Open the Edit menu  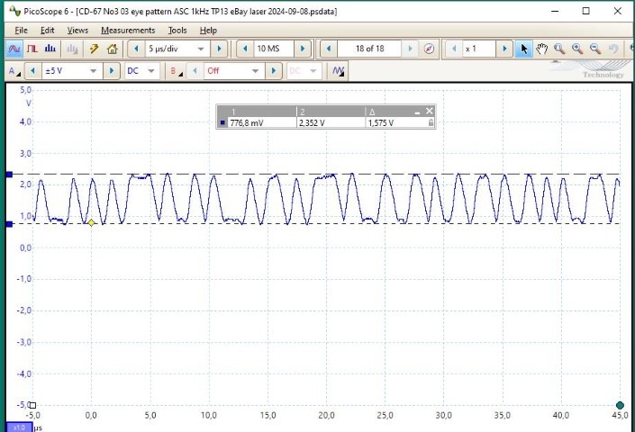47,31
